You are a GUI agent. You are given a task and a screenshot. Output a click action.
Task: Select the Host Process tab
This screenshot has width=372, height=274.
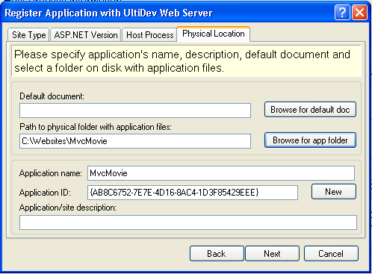coord(149,35)
